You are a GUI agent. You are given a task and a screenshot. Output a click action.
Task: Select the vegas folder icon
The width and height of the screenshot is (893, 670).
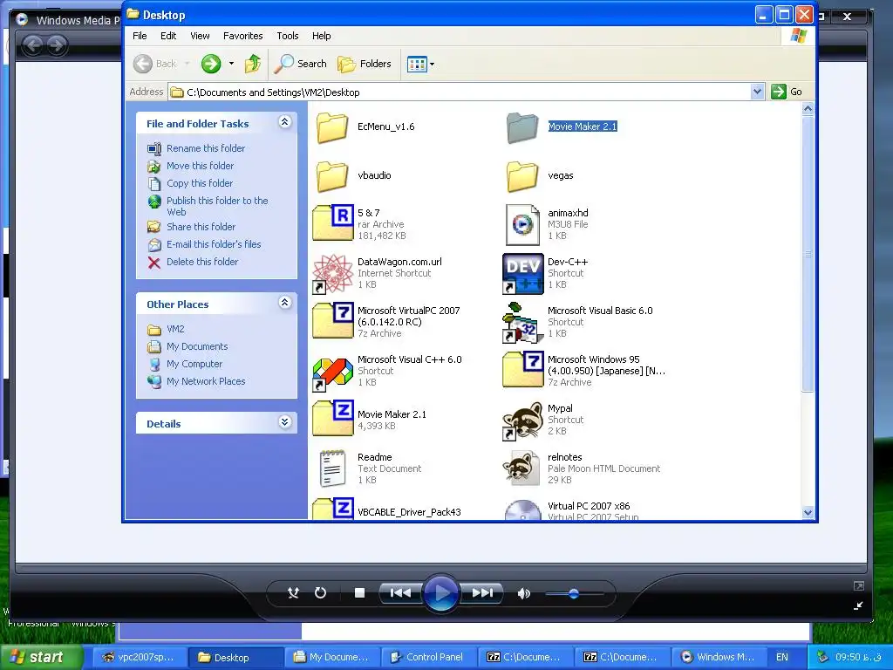pyautogui.click(x=522, y=176)
